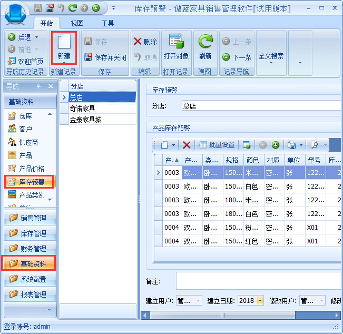This screenshot has width=343, height=334.
Task: Click the 备注 remarks input field
Action: (x=258, y=281)
